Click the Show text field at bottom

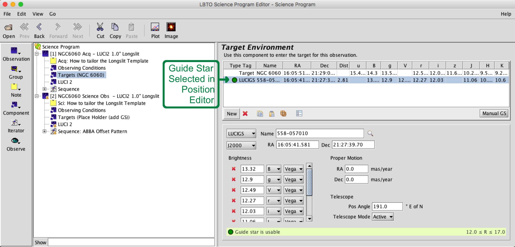point(131,242)
